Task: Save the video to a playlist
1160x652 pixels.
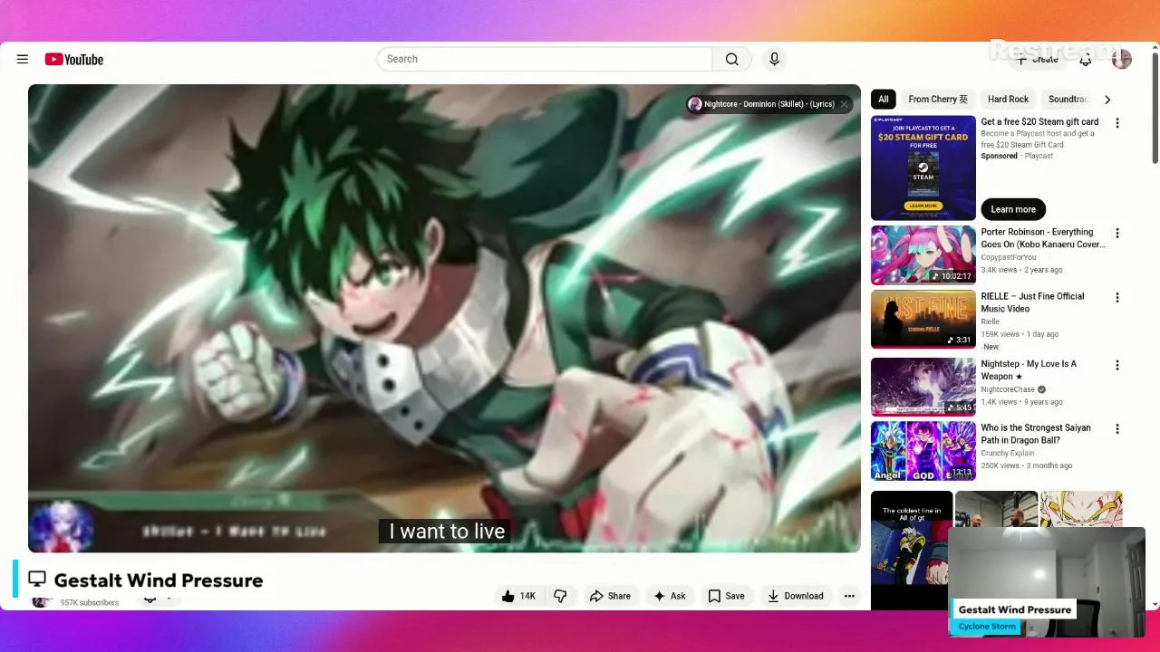Action: coord(727,596)
